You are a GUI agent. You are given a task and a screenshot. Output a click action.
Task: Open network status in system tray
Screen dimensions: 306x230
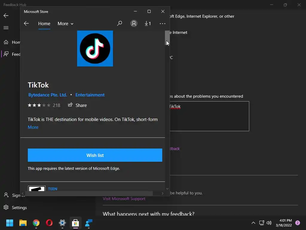click(261, 223)
